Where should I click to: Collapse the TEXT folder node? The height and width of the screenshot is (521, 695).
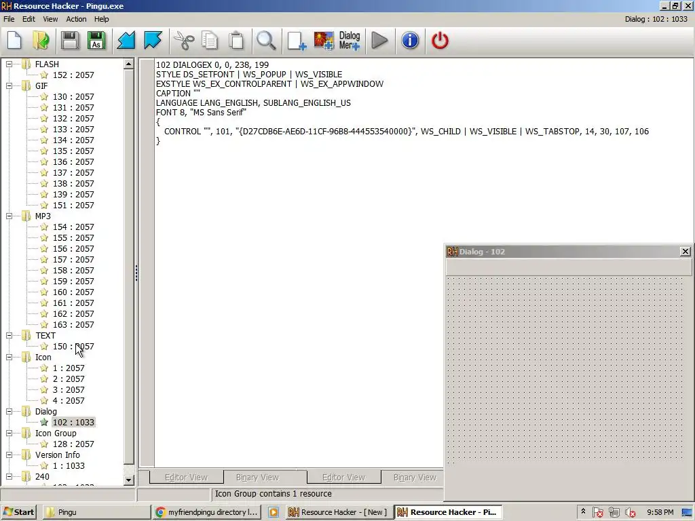9,335
